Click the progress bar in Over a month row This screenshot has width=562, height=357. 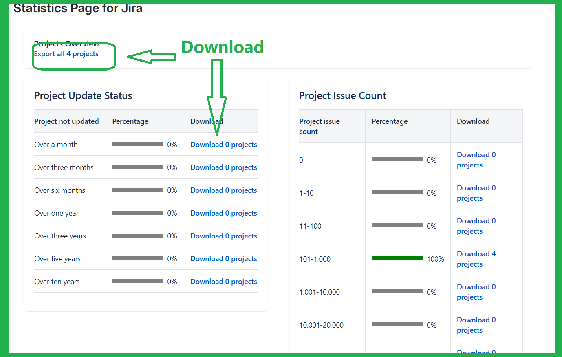pos(137,144)
